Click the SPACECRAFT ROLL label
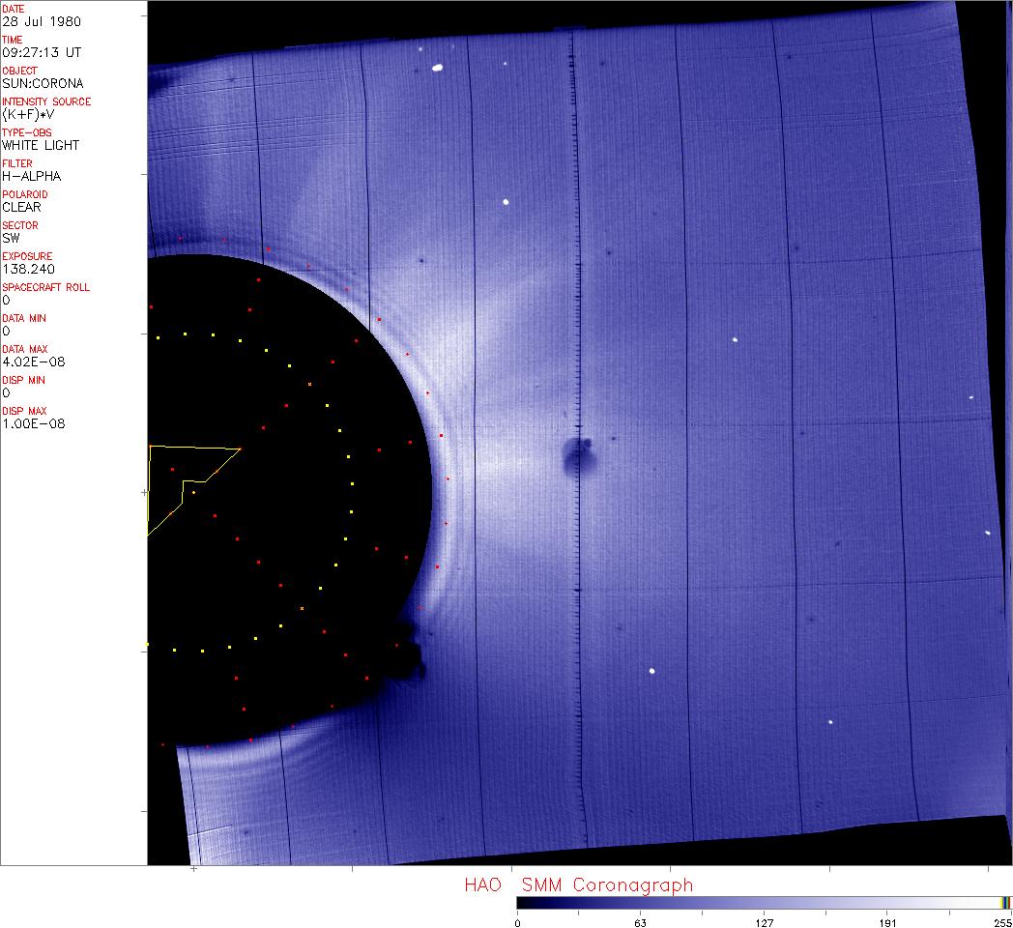The height and width of the screenshot is (928, 1013). point(46,287)
